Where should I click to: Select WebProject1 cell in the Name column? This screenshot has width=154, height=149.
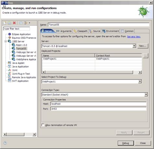point(68,59)
